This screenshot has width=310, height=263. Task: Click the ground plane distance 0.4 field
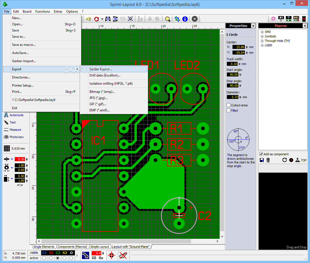(x=96, y=253)
